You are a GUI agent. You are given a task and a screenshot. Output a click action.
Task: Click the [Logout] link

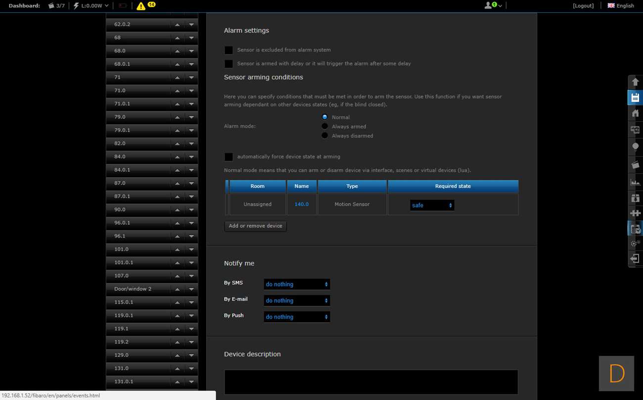583,6
